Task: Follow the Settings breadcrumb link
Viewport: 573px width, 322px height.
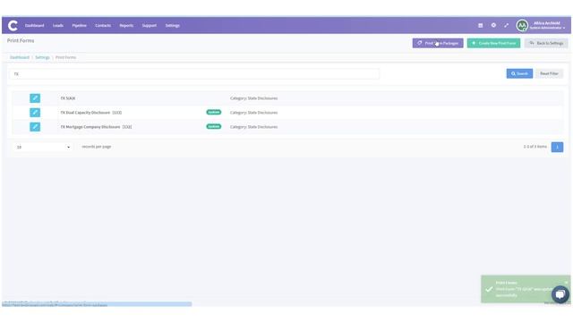Action: (x=42, y=57)
